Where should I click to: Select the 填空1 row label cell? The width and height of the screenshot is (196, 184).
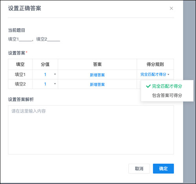[x=20, y=75]
